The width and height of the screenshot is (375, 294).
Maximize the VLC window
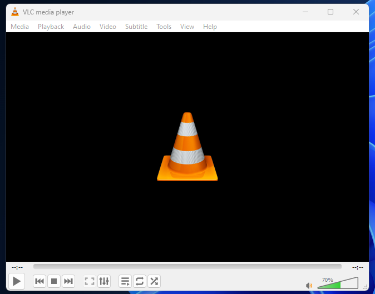(330, 12)
